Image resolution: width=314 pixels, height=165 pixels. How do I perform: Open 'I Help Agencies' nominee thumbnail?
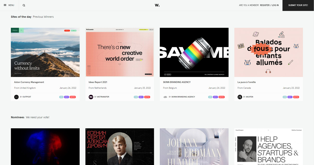tap(268, 147)
